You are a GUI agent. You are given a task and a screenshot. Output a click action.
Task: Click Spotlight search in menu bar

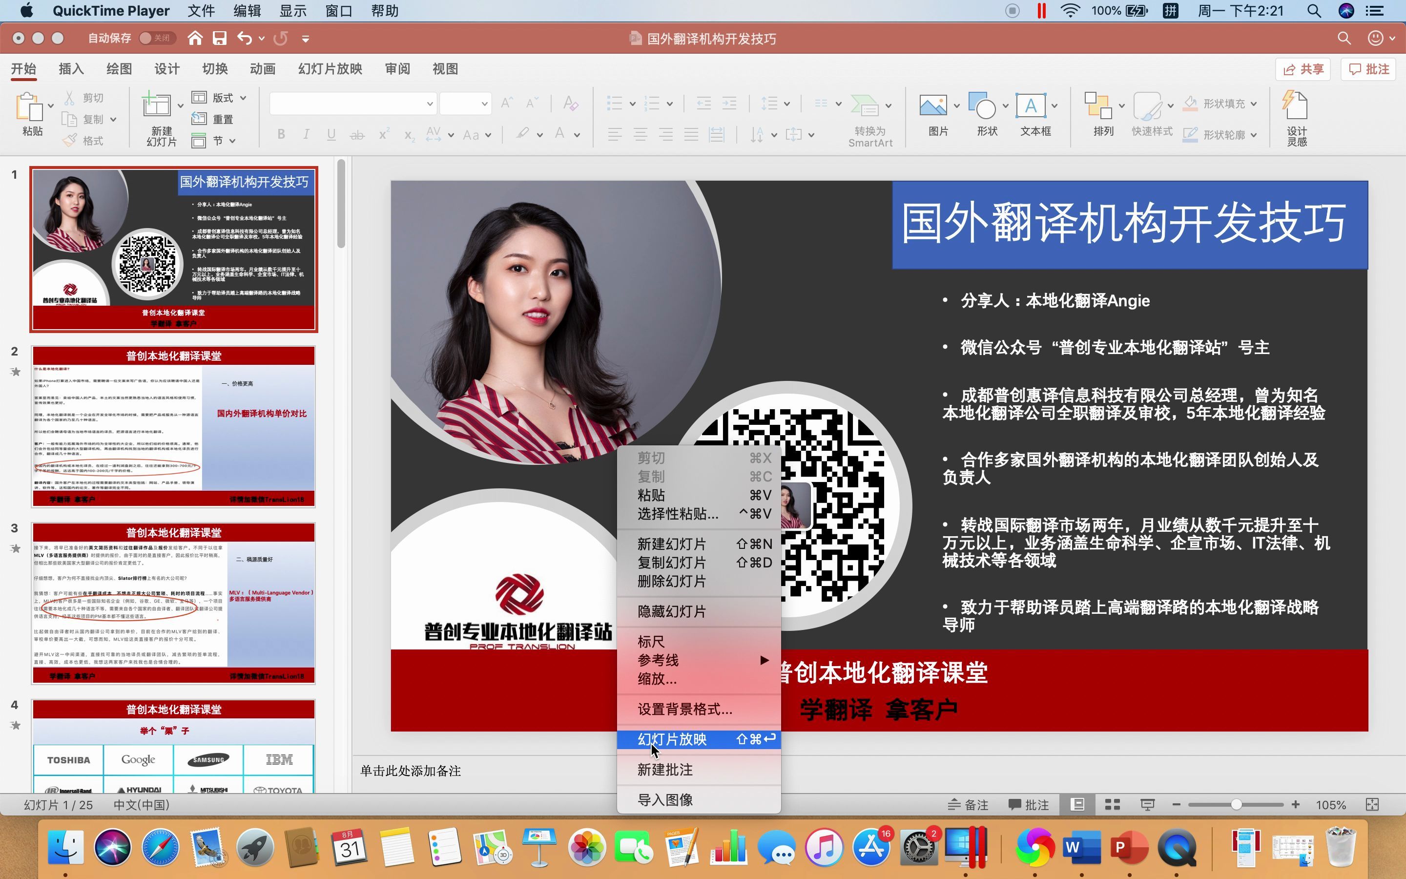click(1314, 10)
